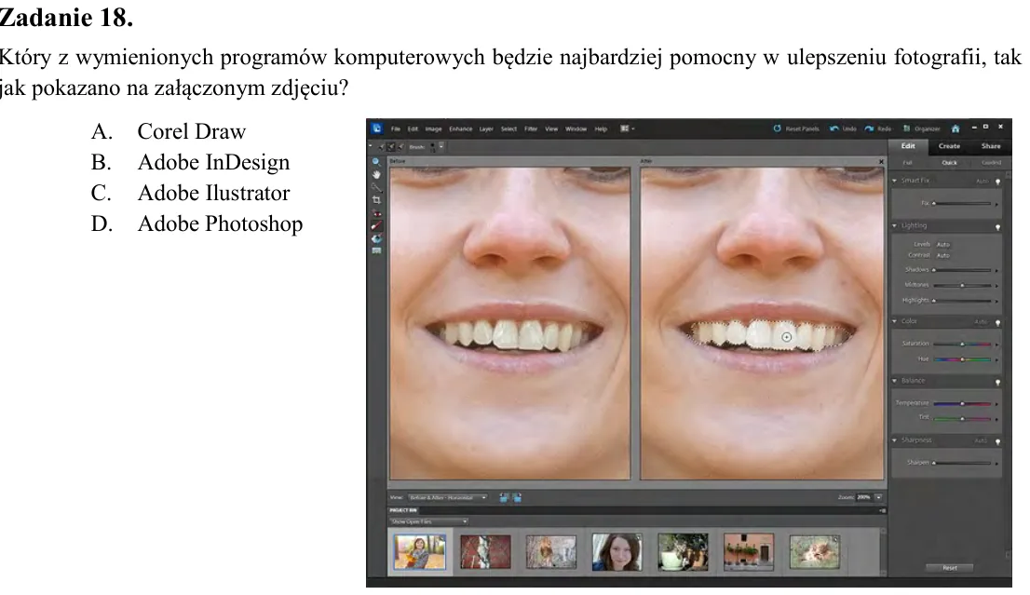Select the Hand tool
The height and width of the screenshot is (595, 1030).
point(376,175)
